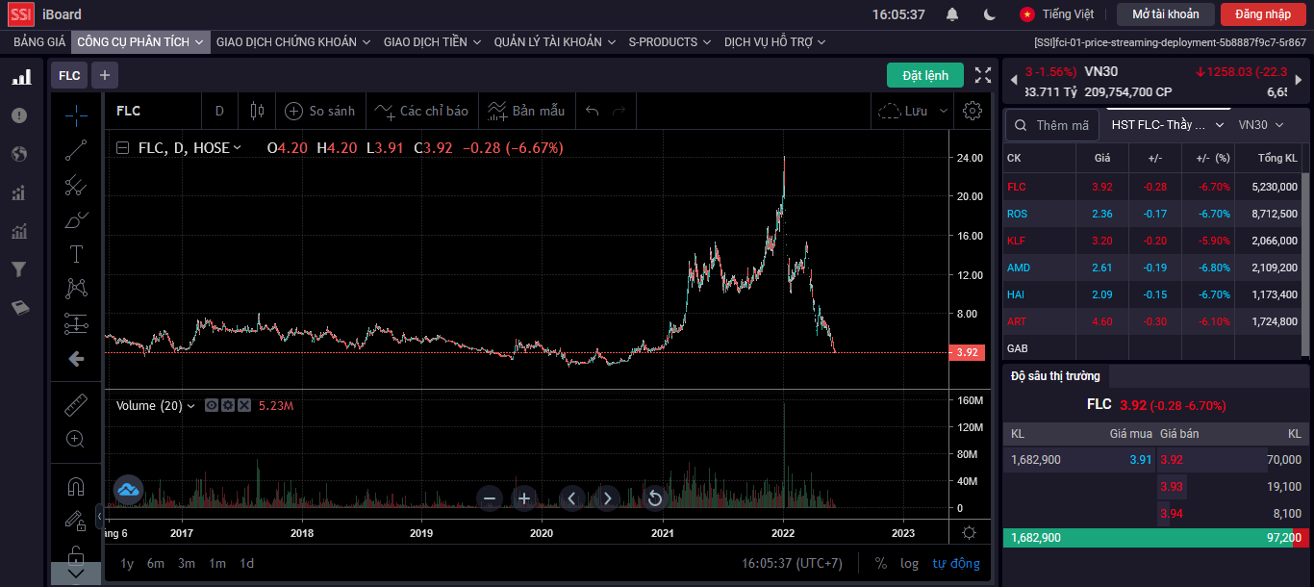Select the long position prediction tool
1314x587 pixels.
coord(76,323)
